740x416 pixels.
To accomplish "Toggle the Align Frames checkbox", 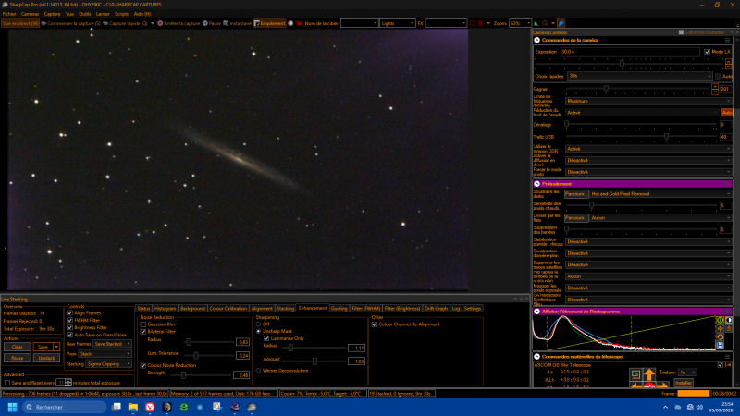I will [70, 313].
